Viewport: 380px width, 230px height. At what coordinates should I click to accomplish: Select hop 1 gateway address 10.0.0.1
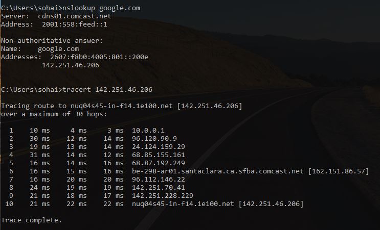coord(148,131)
